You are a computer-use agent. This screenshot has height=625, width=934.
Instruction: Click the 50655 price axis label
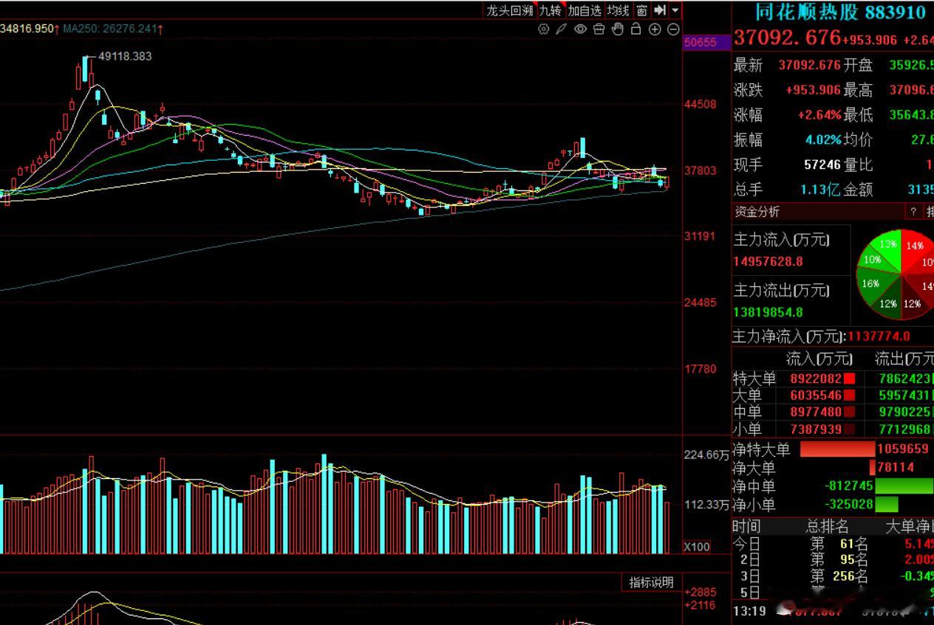point(700,42)
